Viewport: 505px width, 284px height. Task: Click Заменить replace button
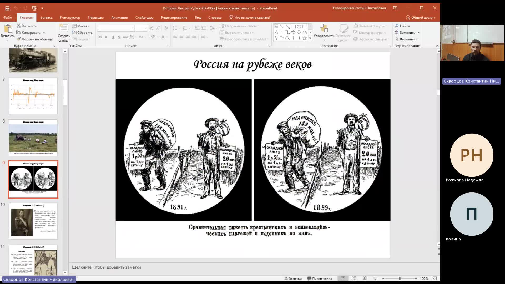(405, 33)
